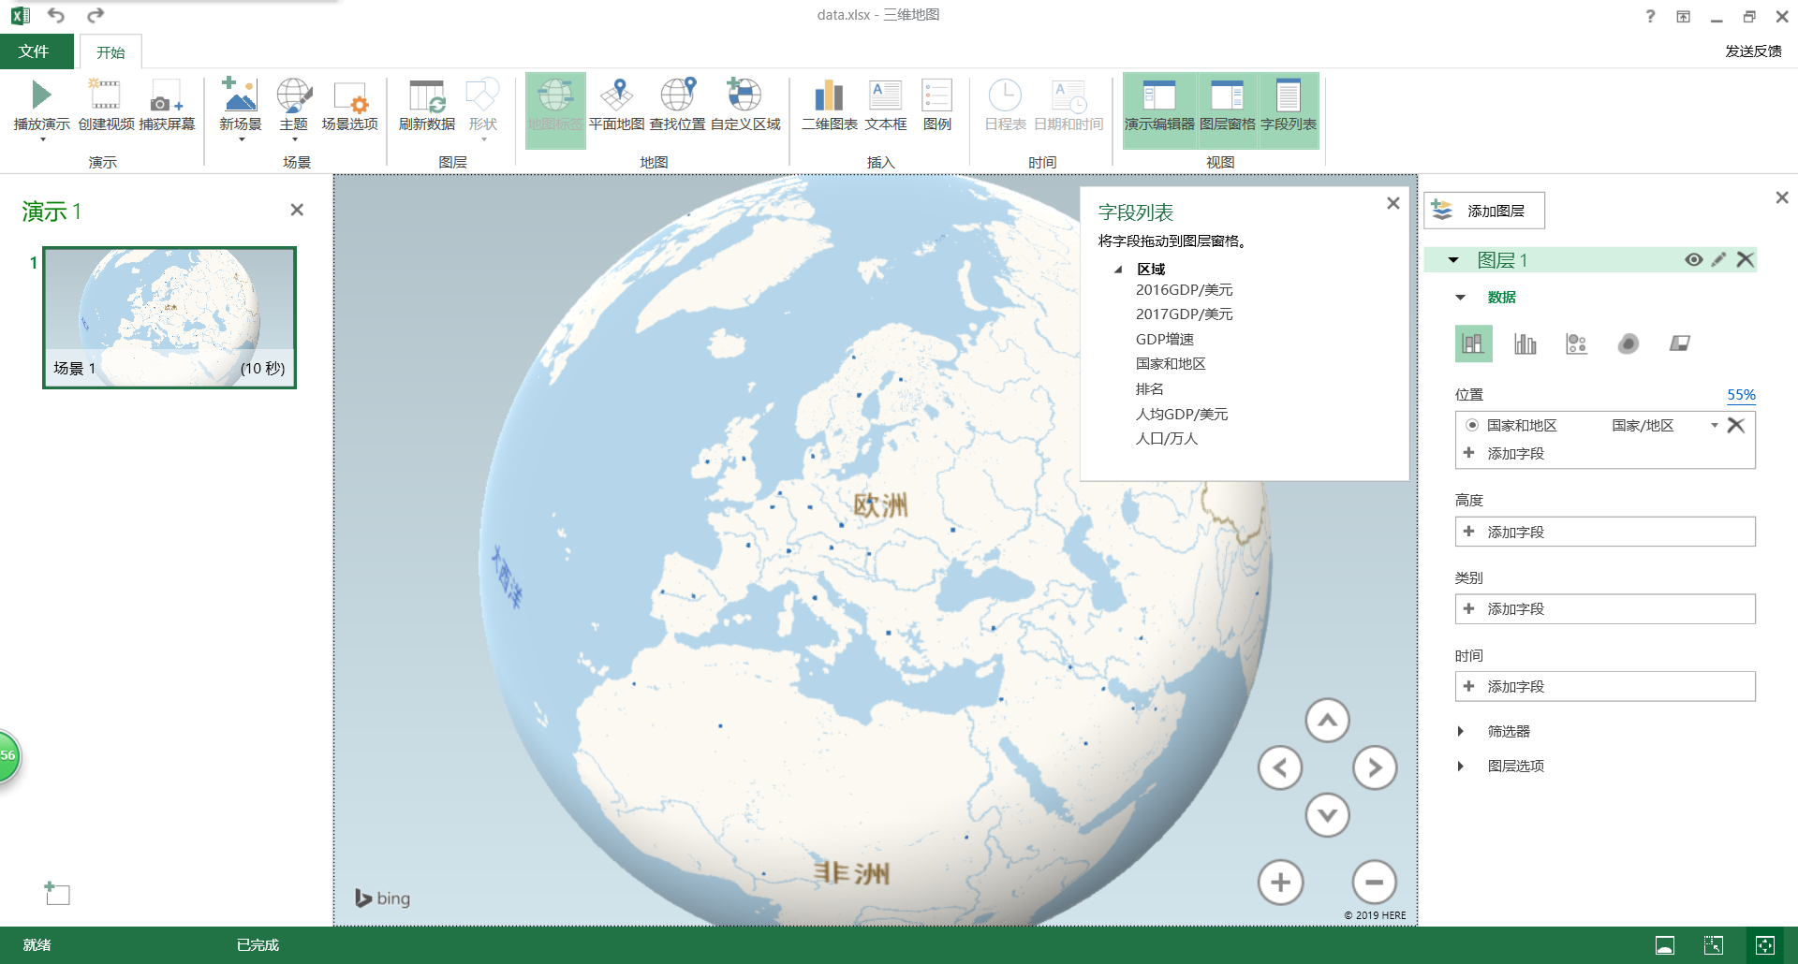Toggle 图层 1 visibility eye

click(1693, 260)
